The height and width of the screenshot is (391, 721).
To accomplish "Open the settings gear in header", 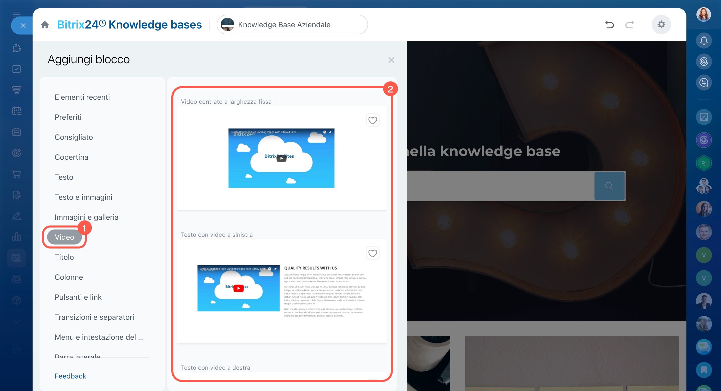I will pos(661,24).
